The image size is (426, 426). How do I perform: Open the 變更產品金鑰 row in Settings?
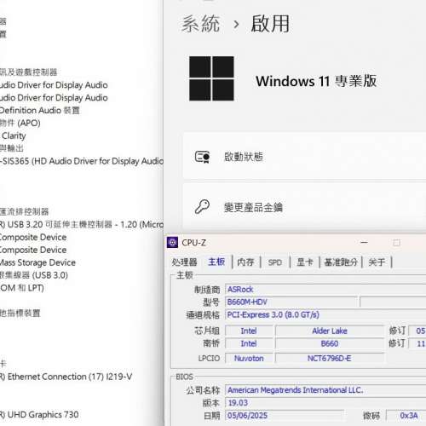304,207
